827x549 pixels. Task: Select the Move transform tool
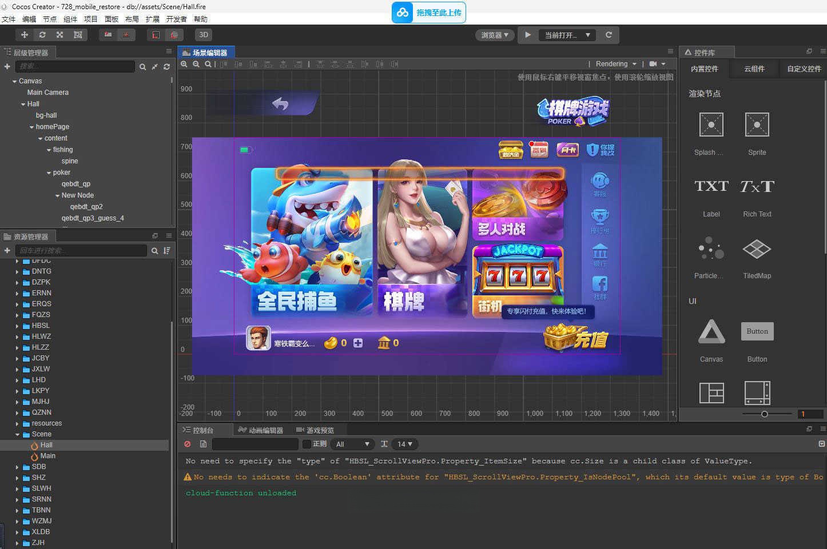25,35
